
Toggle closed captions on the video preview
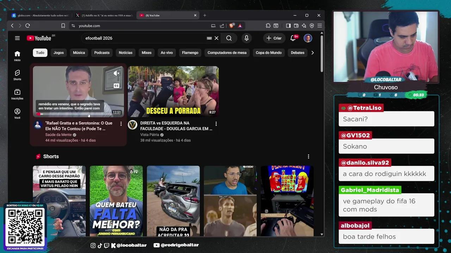(x=116, y=86)
